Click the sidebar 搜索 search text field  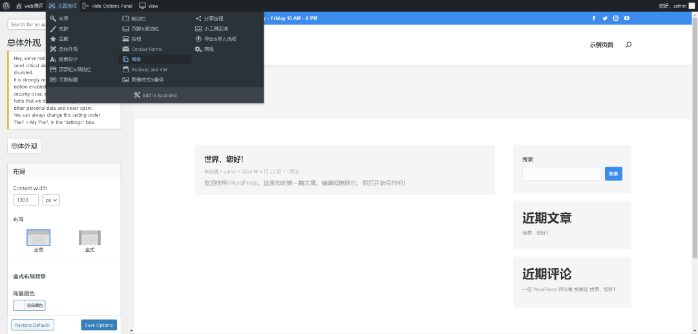click(562, 174)
